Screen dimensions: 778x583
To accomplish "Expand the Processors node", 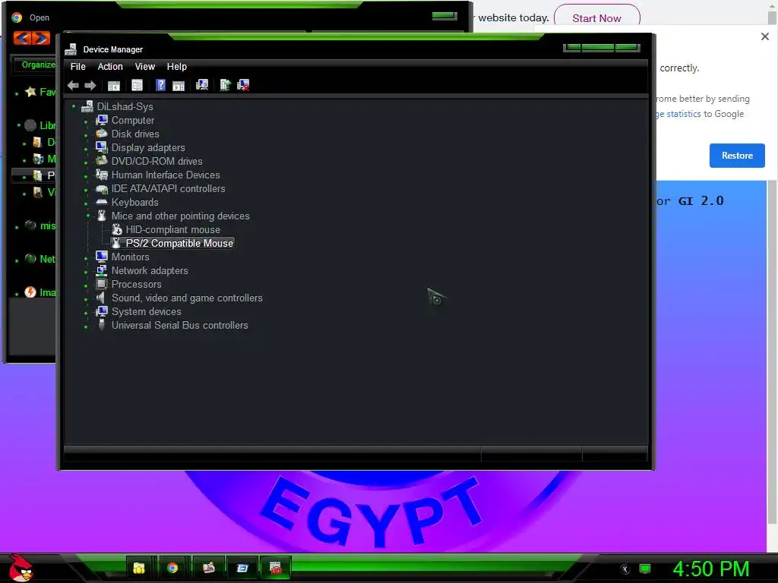I will (x=86, y=285).
